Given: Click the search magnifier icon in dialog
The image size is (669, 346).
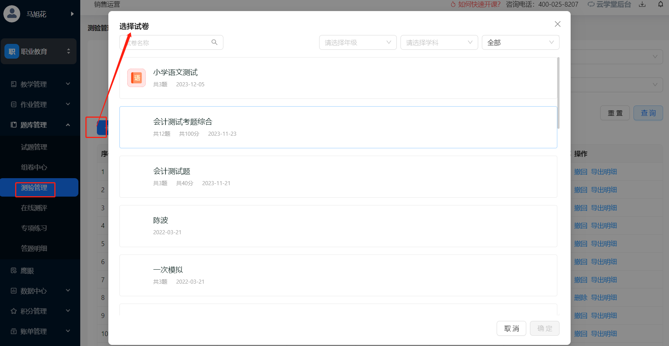Looking at the screenshot, I should tap(214, 42).
